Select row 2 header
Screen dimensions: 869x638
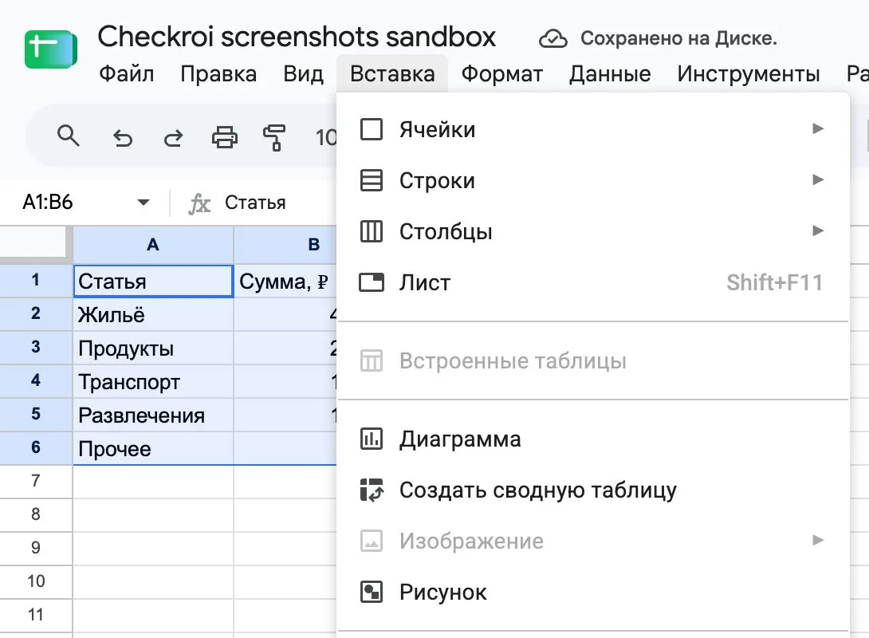pos(35,314)
